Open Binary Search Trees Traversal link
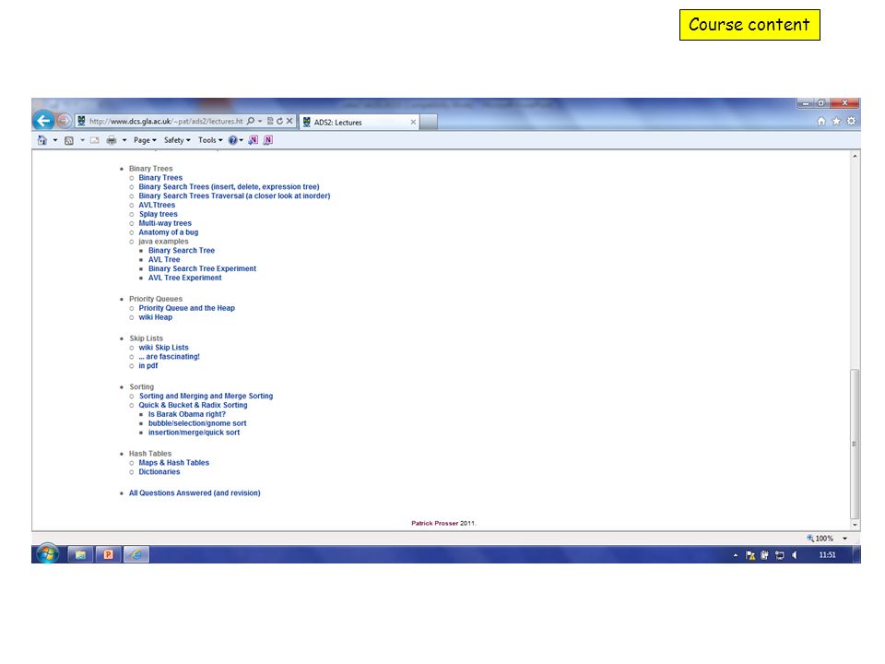 234,196
